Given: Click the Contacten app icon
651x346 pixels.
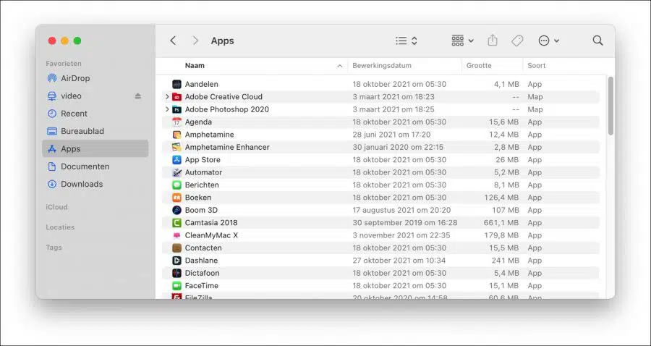Looking at the screenshot, I should click(x=177, y=248).
